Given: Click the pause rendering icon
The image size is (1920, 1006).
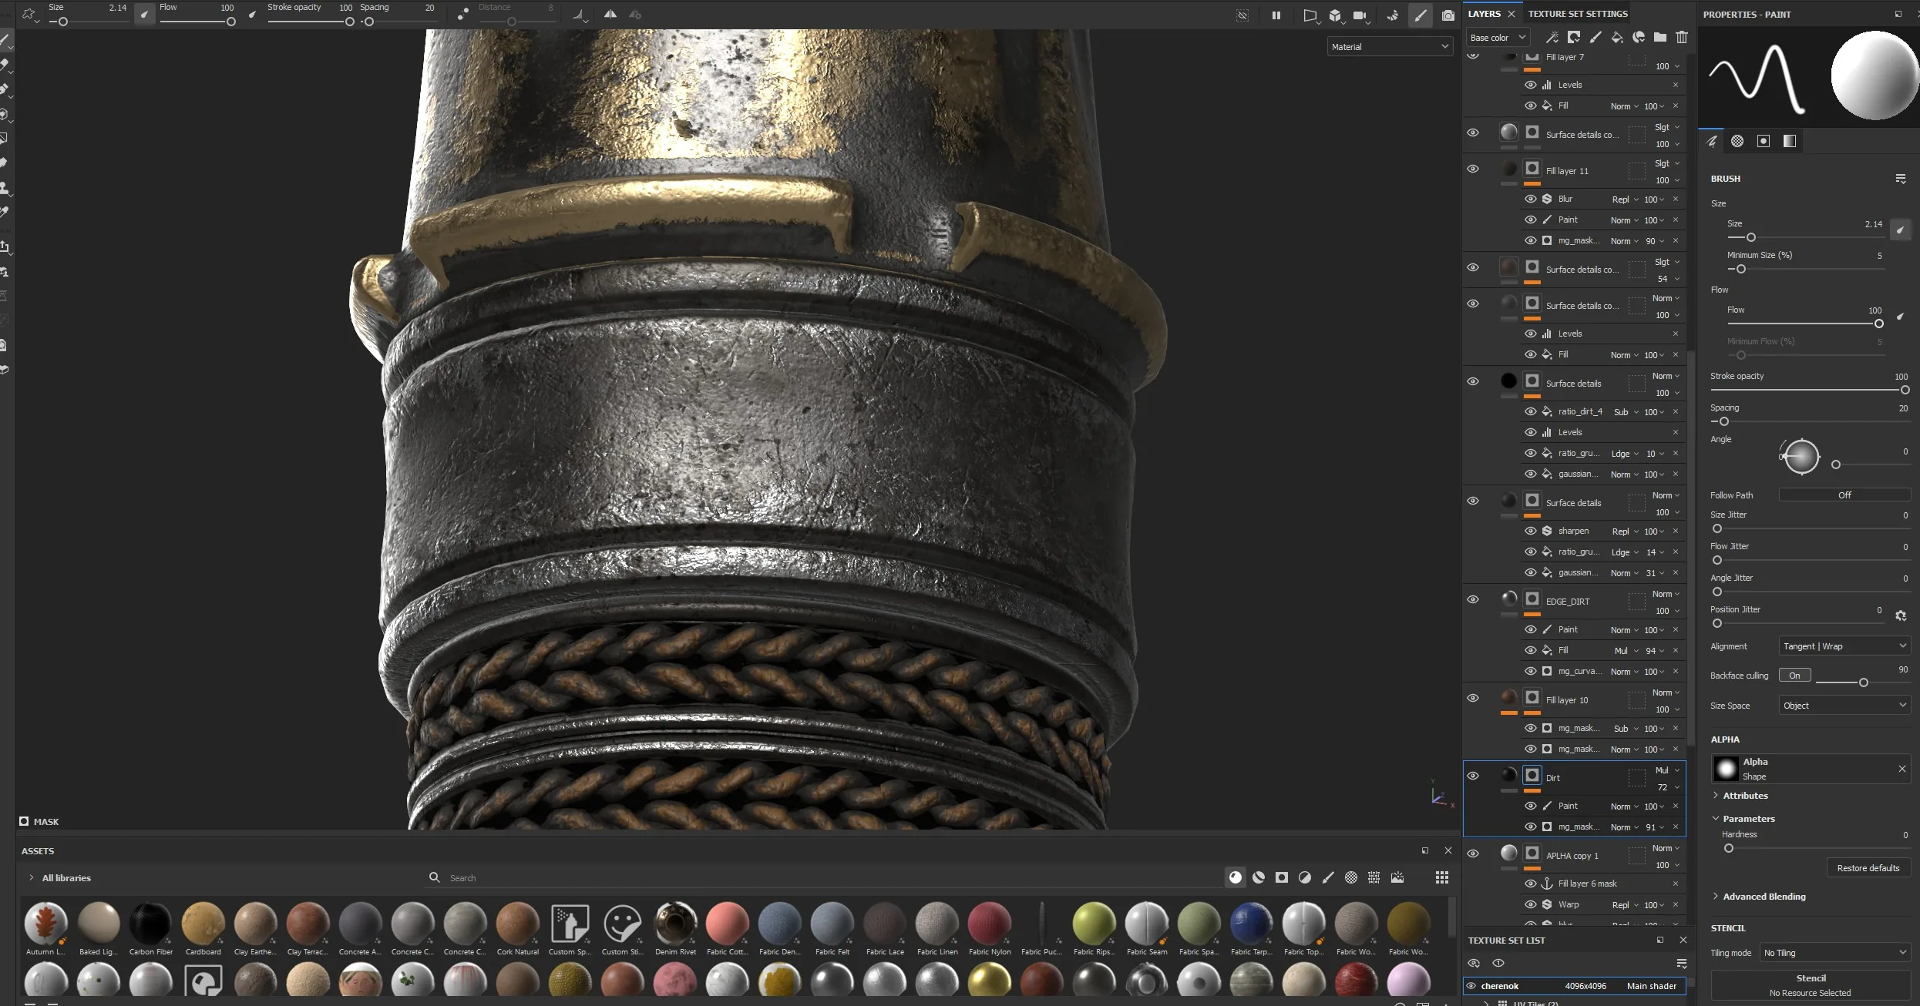Looking at the screenshot, I should pos(1276,15).
